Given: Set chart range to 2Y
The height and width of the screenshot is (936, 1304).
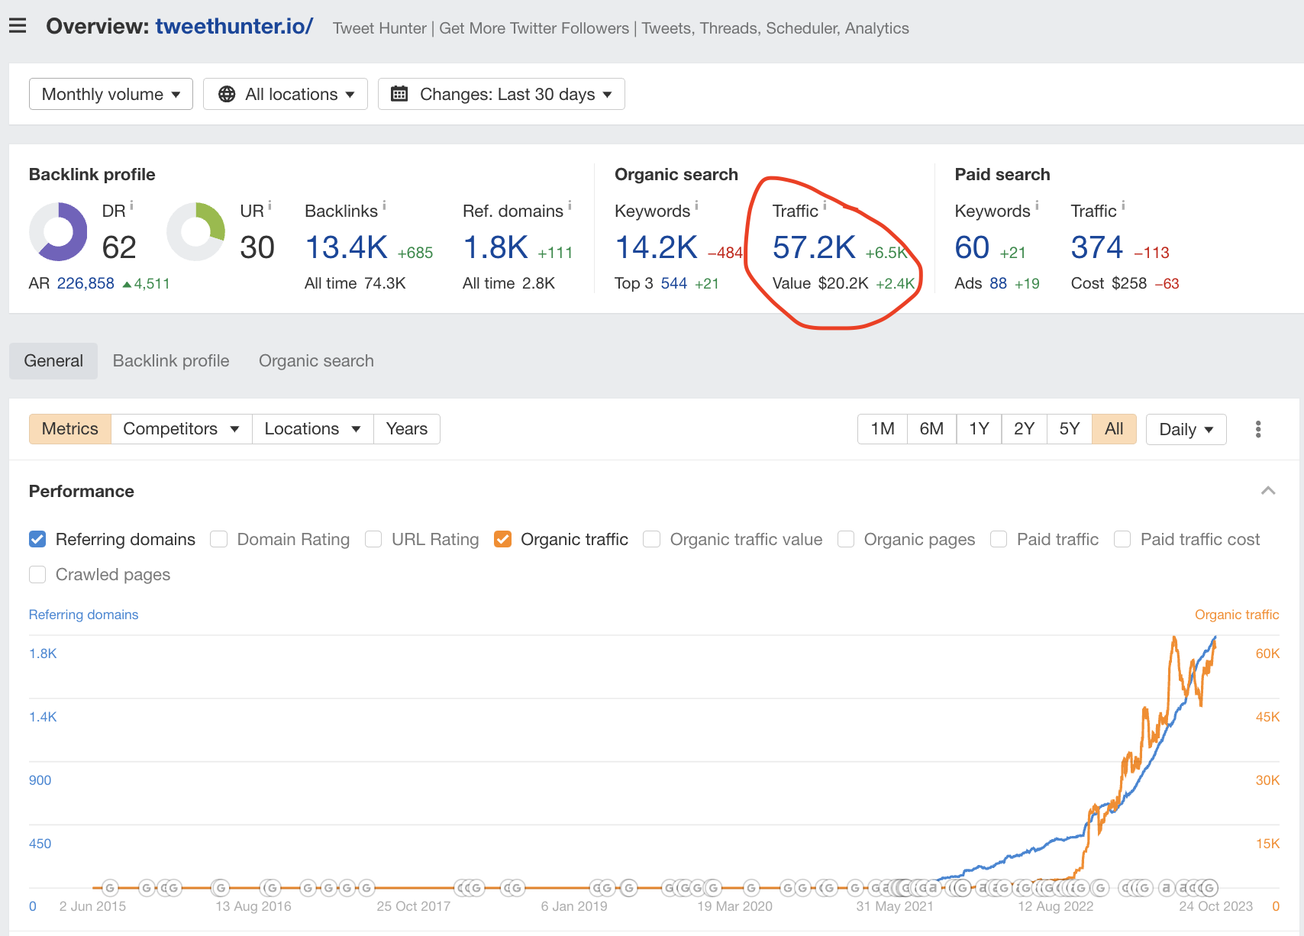Looking at the screenshot, I should (1025, 429).
